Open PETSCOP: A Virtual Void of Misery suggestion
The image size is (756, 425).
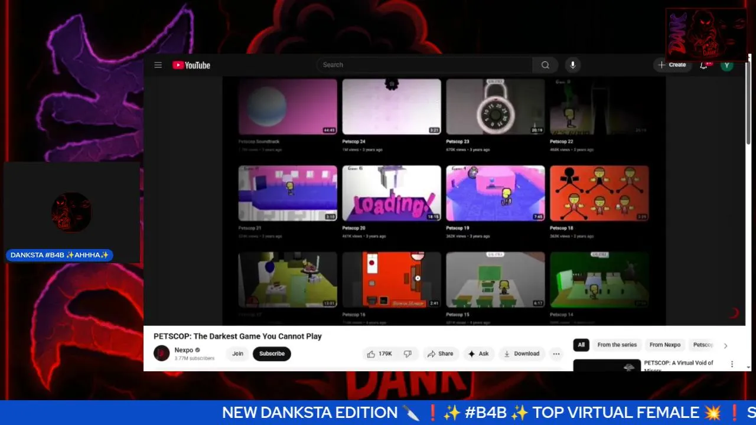[x=679, y=366]
